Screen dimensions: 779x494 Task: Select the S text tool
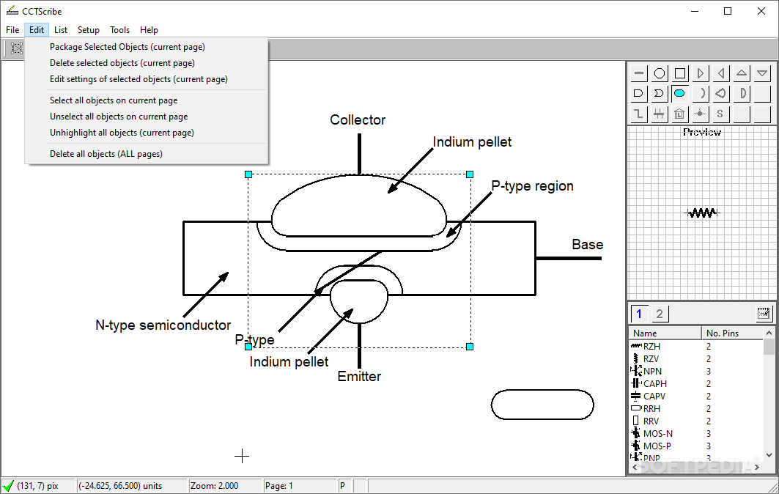(721, 114)
